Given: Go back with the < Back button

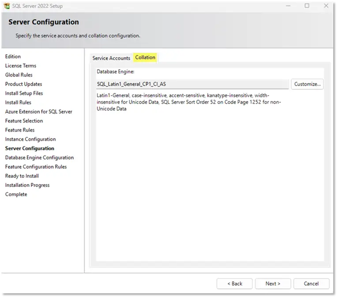Looking at the screenshot, I should tap(235, 283).
